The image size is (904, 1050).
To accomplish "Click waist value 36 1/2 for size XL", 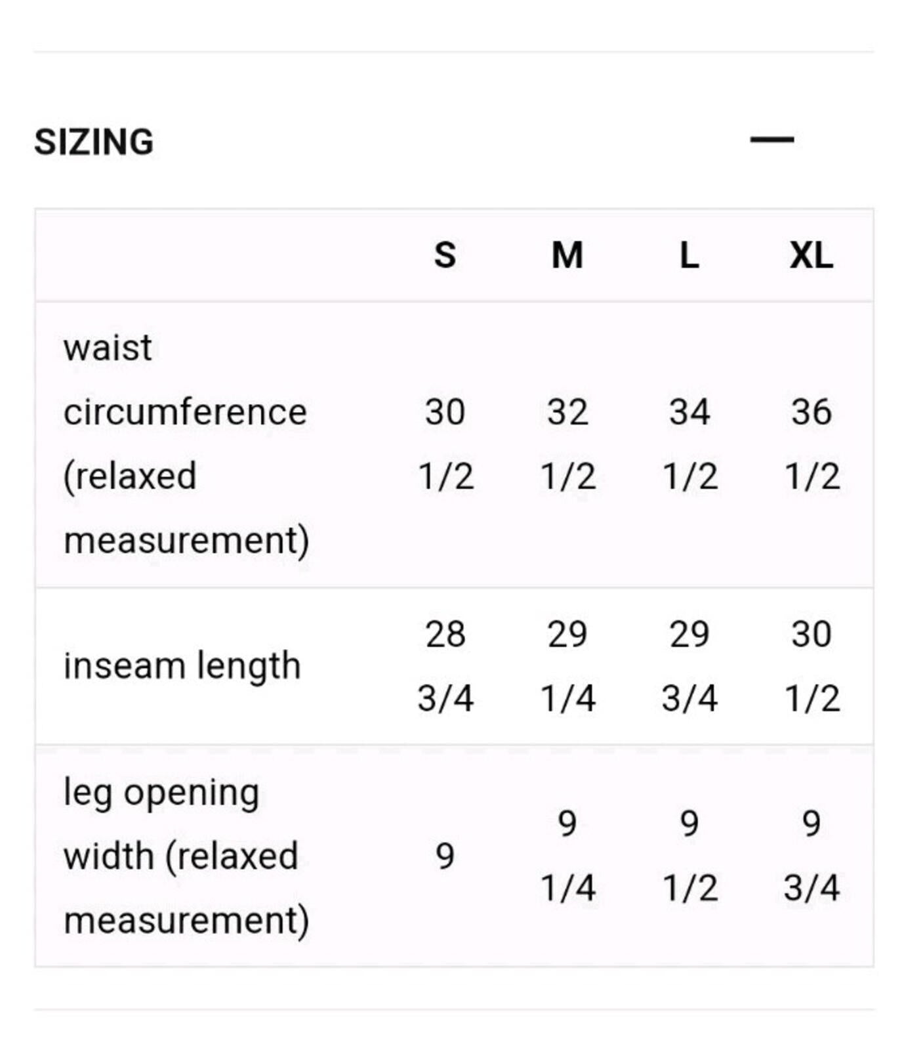I will [x=812, y=444].
